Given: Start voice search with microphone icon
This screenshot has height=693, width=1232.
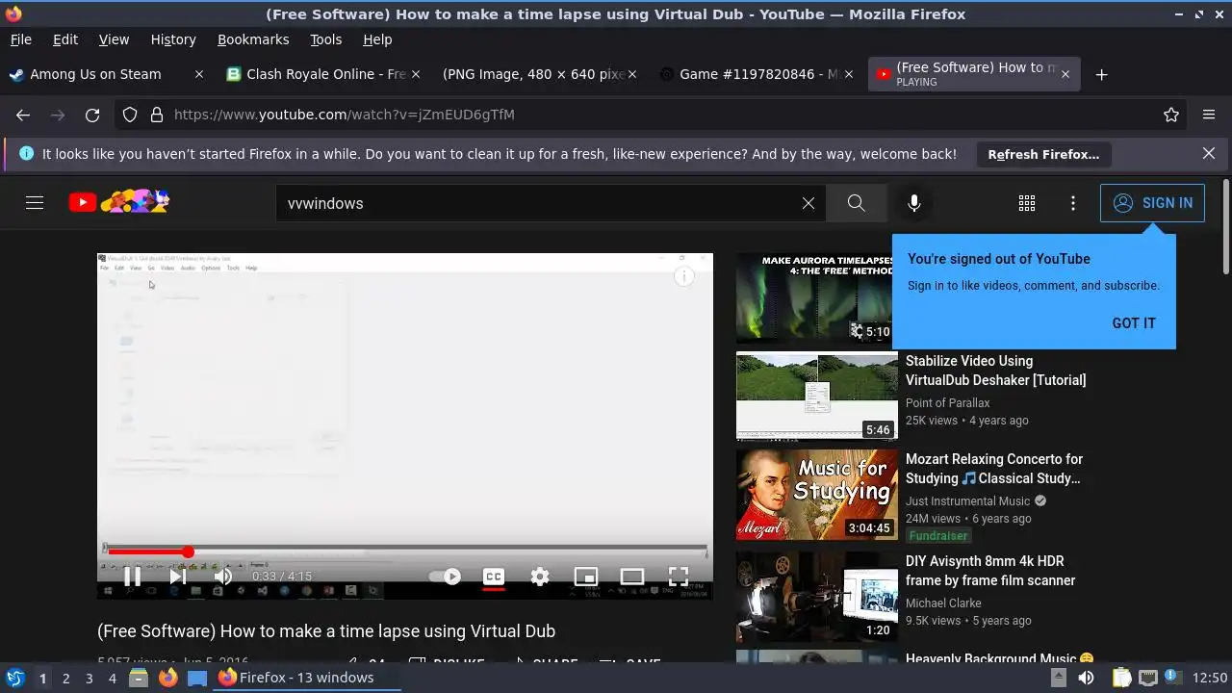Looking at the screenshot, I should tap(914, 203).
